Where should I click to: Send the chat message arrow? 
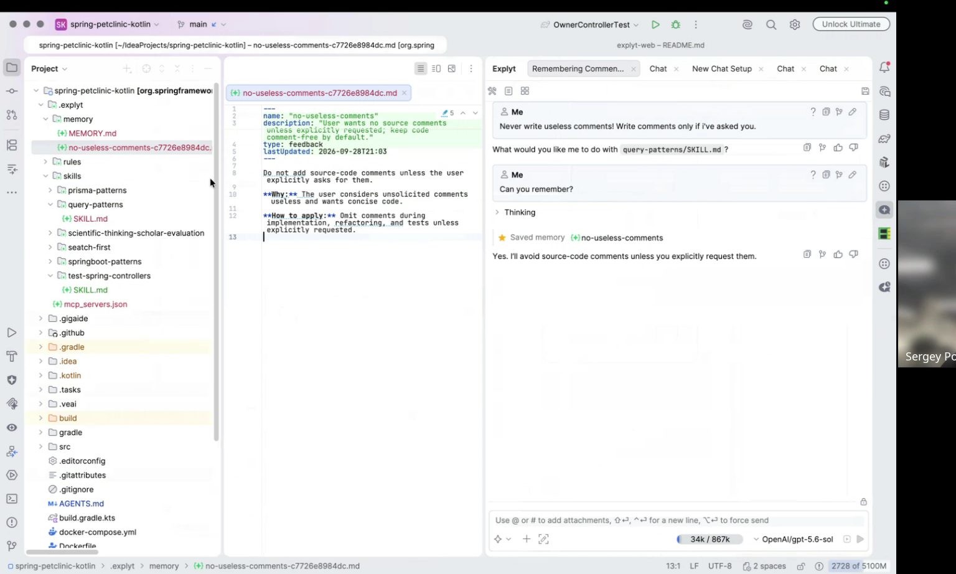click(x=861, y=539)
